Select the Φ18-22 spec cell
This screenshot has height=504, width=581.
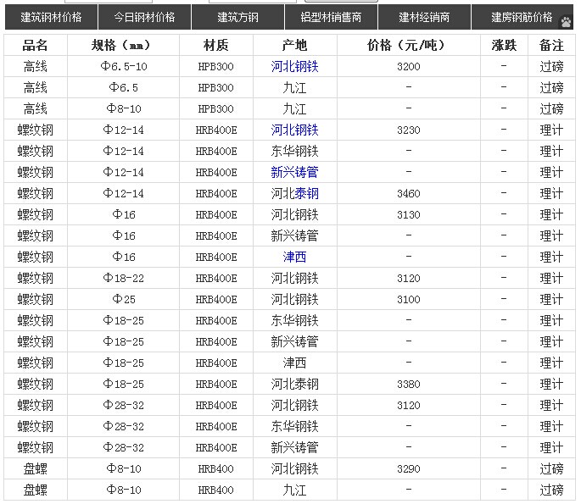(124, 279)
